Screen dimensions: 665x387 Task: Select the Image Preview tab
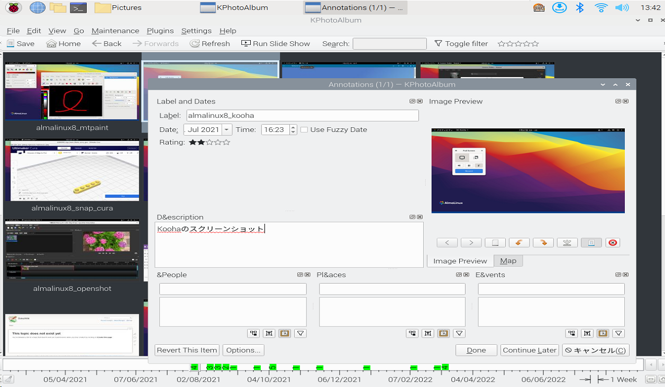click(x=460, y=261)
